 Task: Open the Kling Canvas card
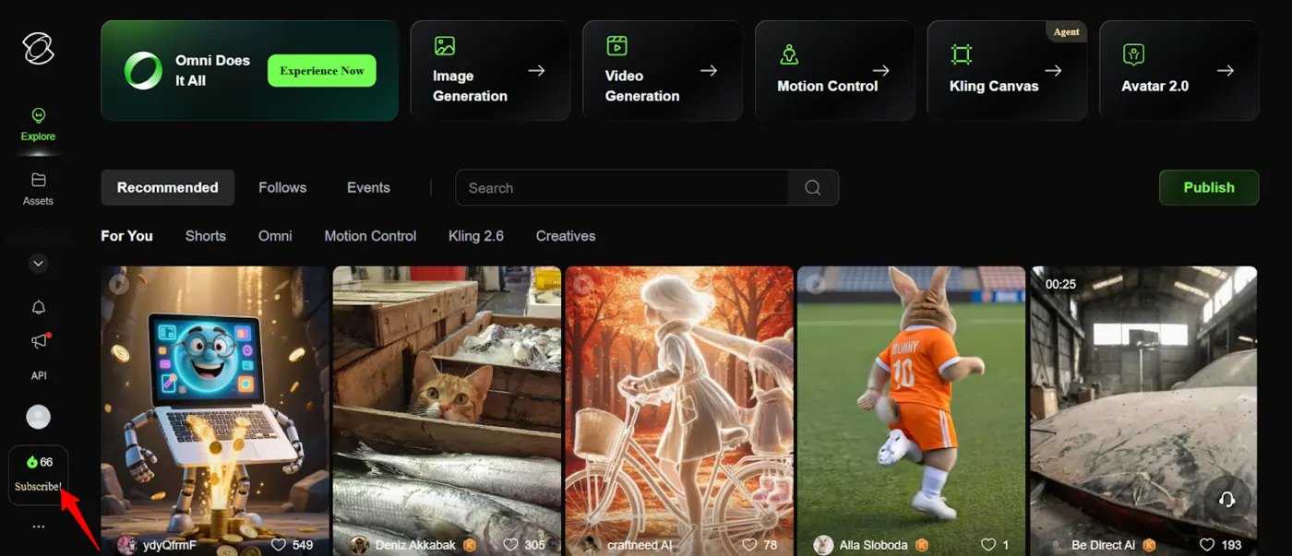pyautogui.click(x=1006, y=71)
